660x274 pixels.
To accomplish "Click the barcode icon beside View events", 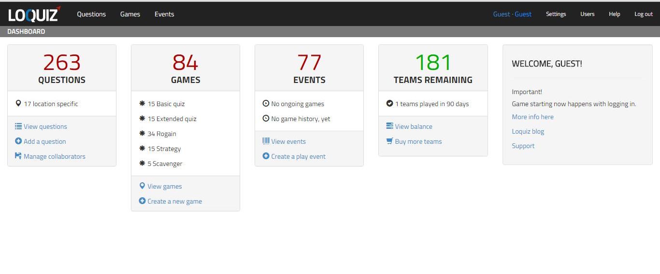I will click(x=266, y=141).
